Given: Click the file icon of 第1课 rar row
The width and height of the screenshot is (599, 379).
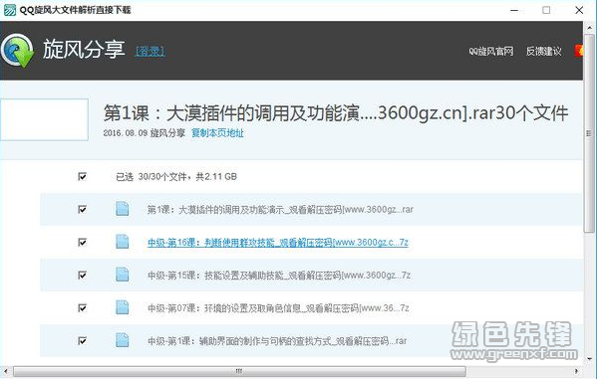Looking at the screenshot, I should [123, 209].
